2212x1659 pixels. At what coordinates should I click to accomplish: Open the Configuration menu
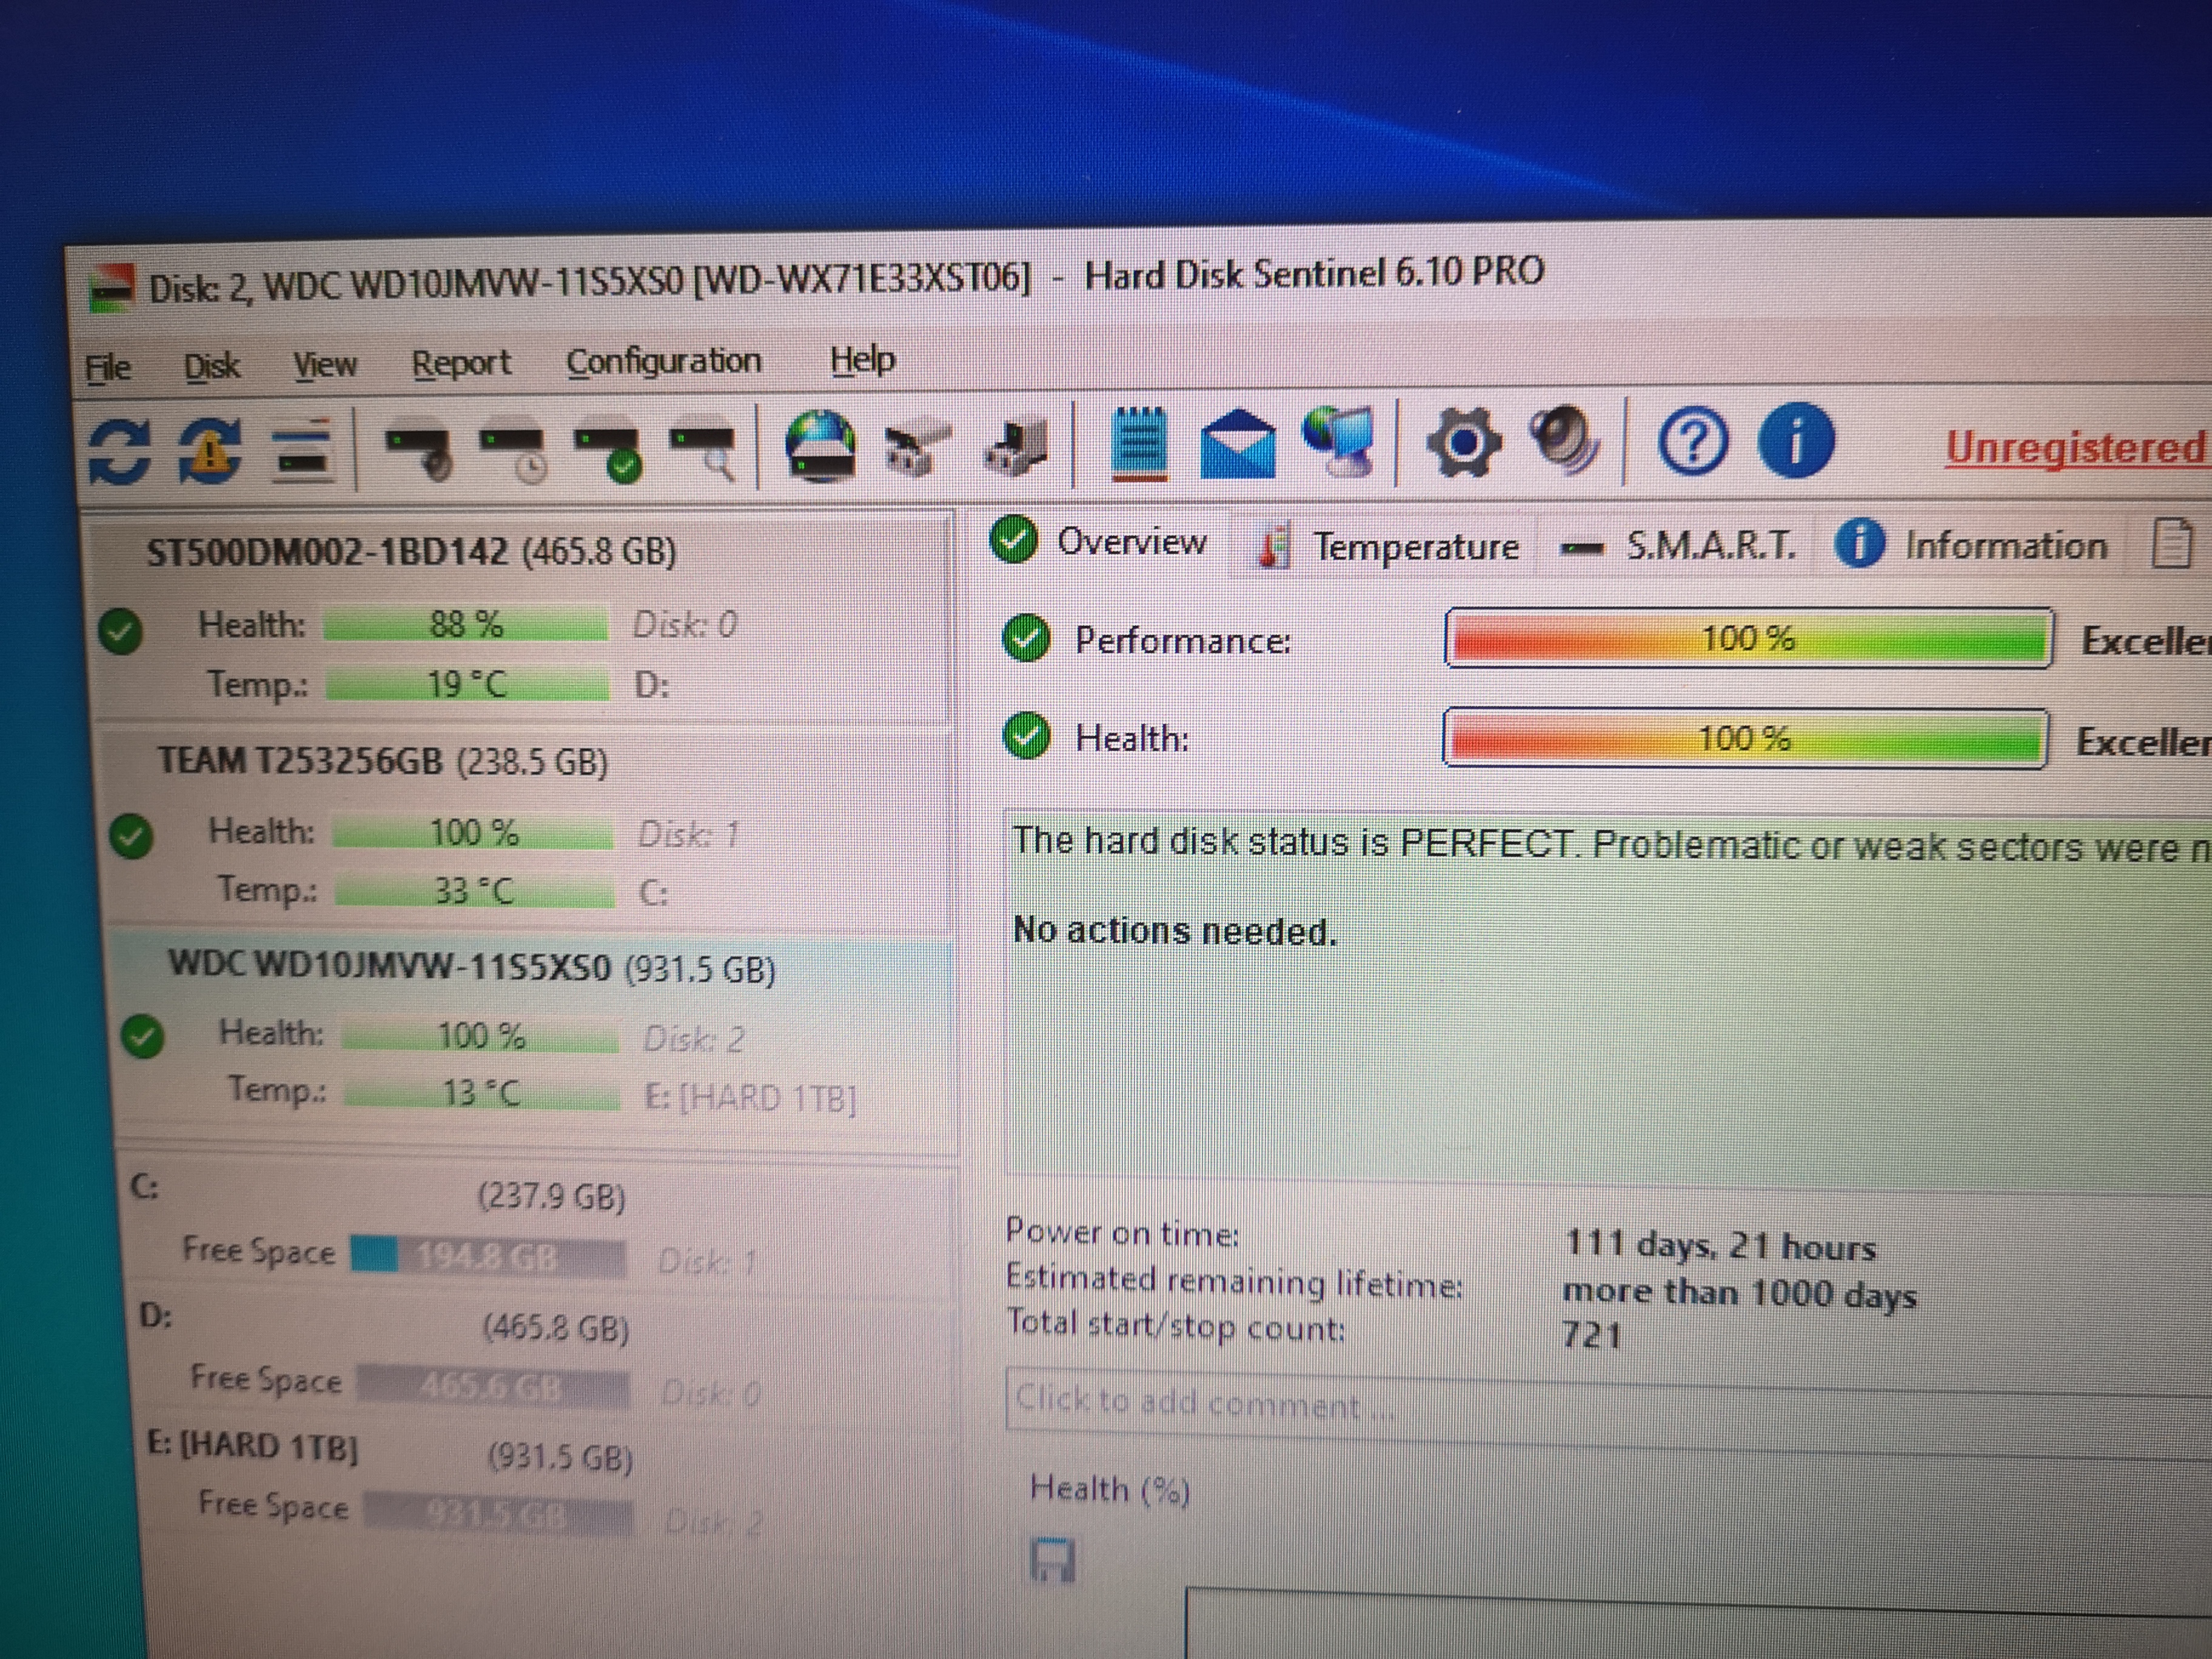(664, 360)
